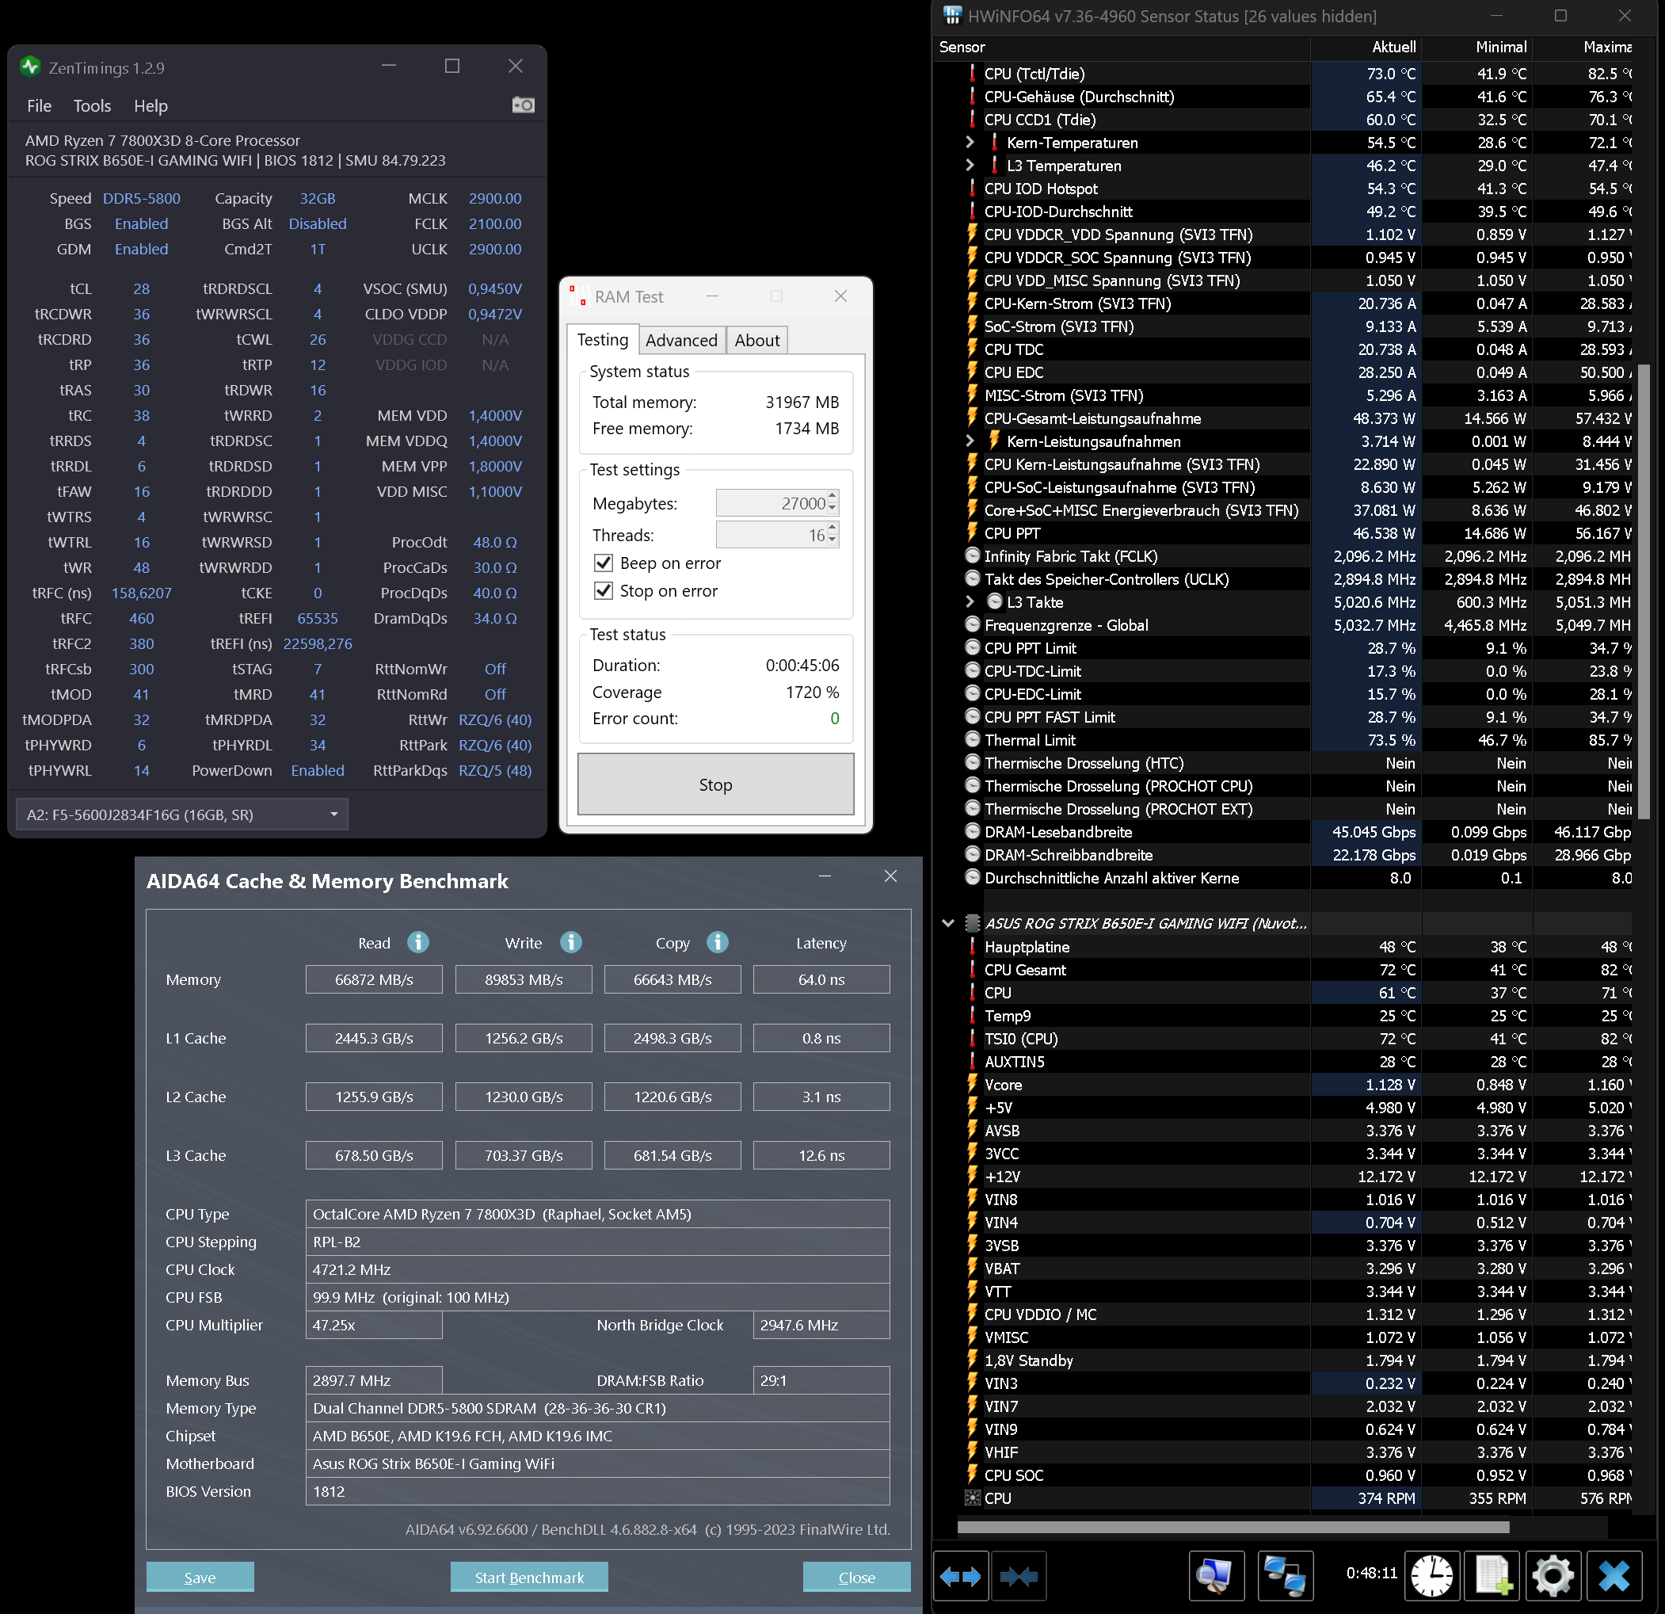Open the A2 memory module dropdown
This screenshot has height=1614, width=1665.
(x=182, y=815)
